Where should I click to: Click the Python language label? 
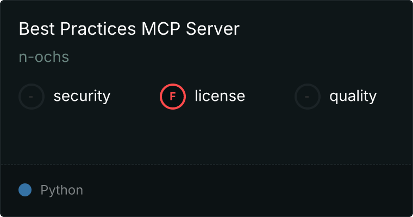click(61, 190)
